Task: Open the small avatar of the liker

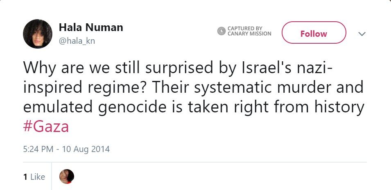Action: point(67,177)
